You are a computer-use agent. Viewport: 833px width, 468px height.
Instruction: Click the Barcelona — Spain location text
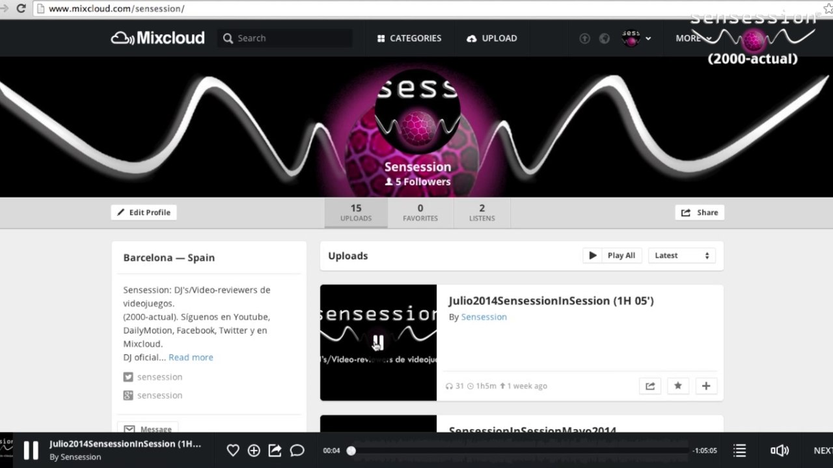pyautogui.click(x=169, y=258)
